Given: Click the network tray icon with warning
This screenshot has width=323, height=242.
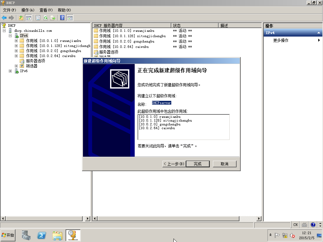Looking at the screenshot, I should 285,235.
